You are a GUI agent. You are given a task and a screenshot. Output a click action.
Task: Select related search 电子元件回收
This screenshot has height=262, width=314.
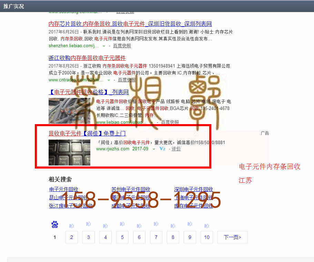(x=64, y=189)
